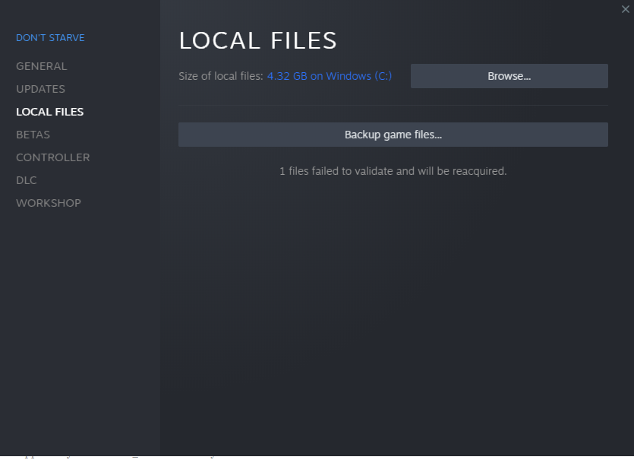Show the DLC tab
Screen dimensions: 634x460
tap(27, 180)
